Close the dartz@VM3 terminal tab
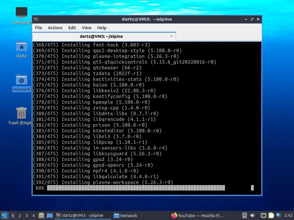This screenshot has width=294, height=220. coord(171,36)
